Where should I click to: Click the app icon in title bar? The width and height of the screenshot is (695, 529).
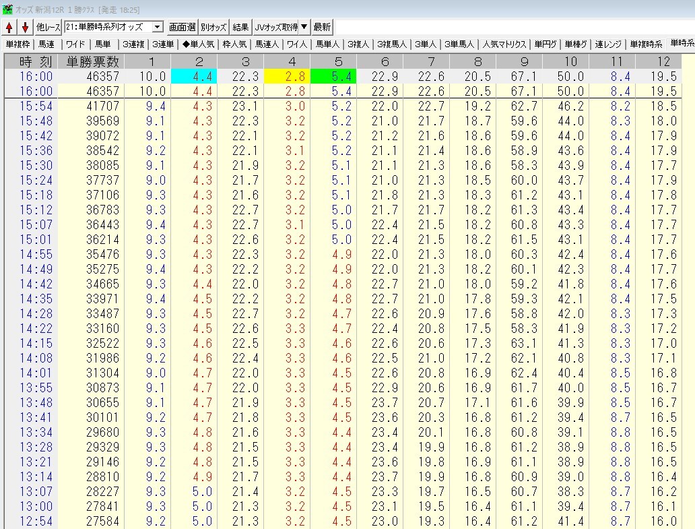point(7,8)
